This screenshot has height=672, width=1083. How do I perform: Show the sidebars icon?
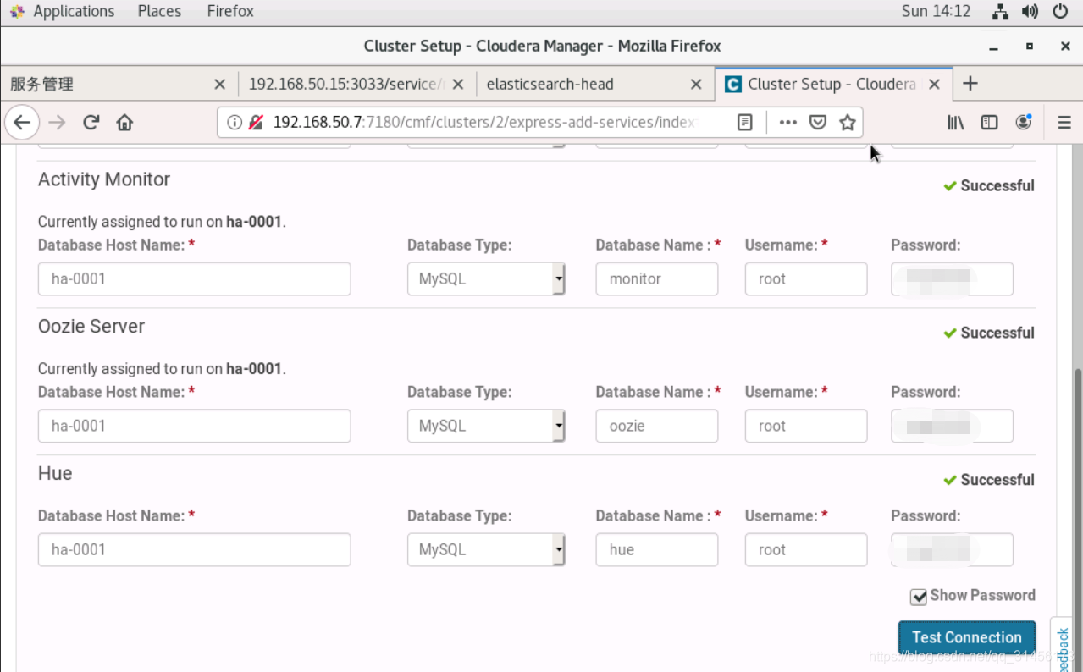[x=989, y=123]
